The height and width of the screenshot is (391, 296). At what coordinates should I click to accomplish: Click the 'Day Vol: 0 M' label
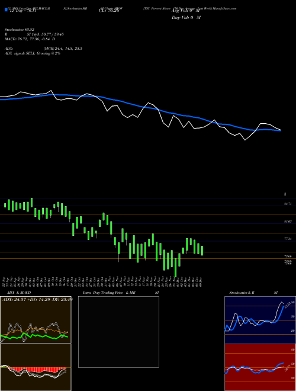pos(186,17)
